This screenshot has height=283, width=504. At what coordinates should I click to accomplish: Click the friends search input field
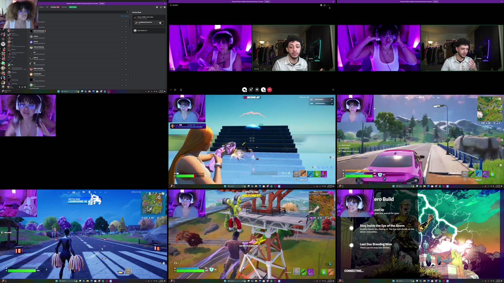(83, 12)
